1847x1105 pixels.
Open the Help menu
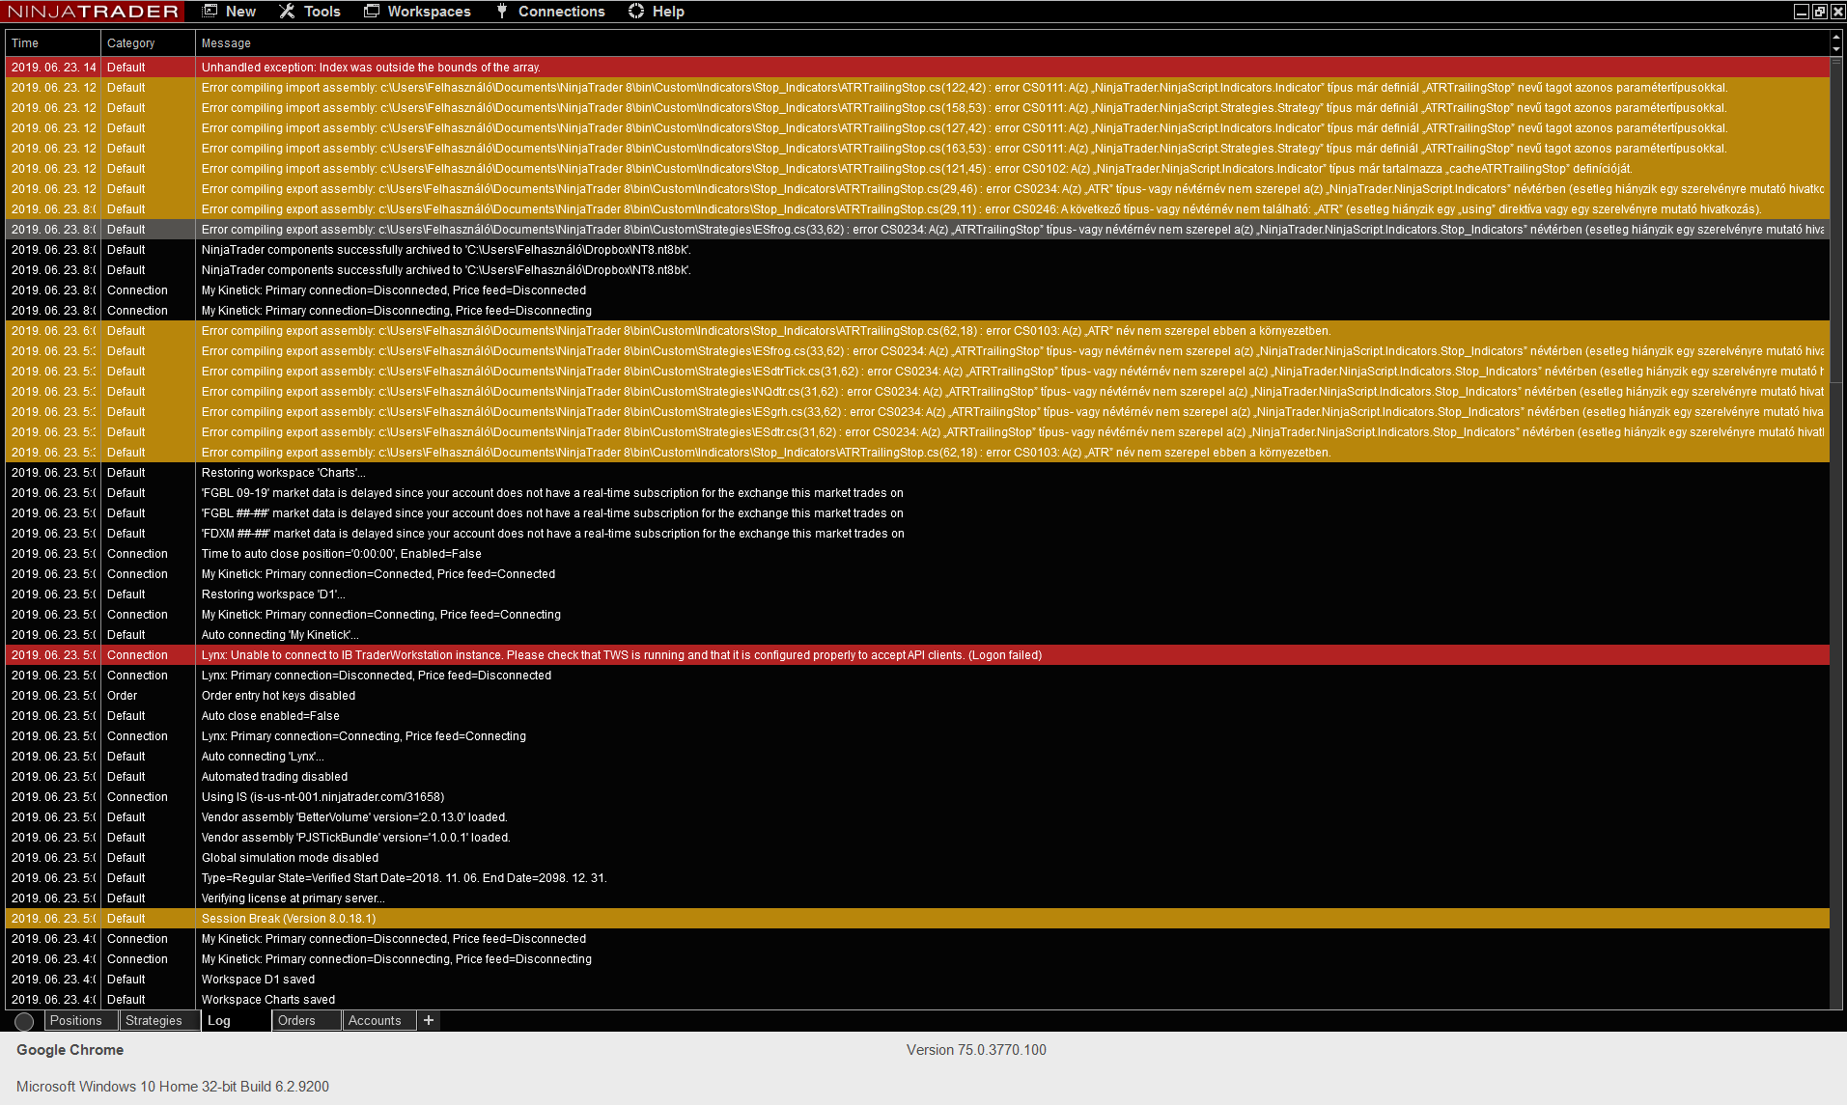coord(656,12)
